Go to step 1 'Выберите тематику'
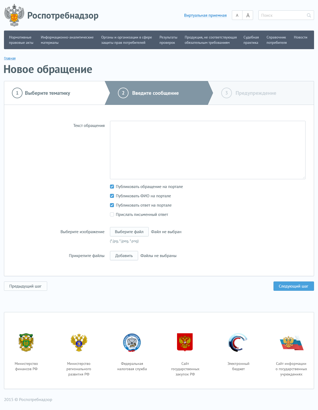This screenshot has width=318, height=410. (x=47, y=93)
